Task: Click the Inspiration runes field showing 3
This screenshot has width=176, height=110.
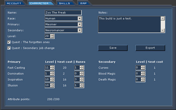Action: coord(77,79)
